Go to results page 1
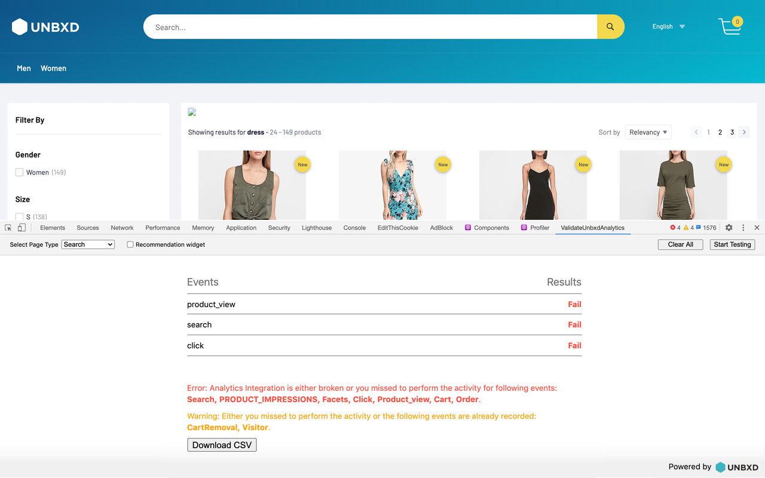 (x=708, y=132)
